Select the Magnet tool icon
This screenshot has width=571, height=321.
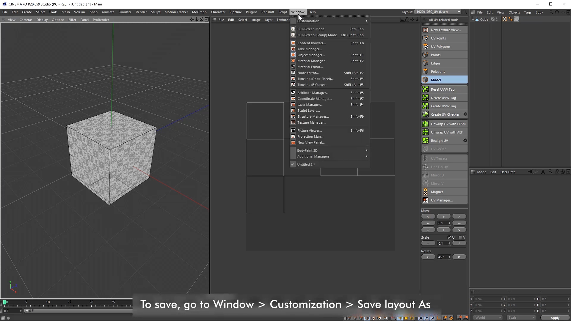(425, 192)
